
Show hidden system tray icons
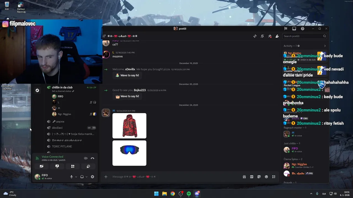tap(311, 194)
